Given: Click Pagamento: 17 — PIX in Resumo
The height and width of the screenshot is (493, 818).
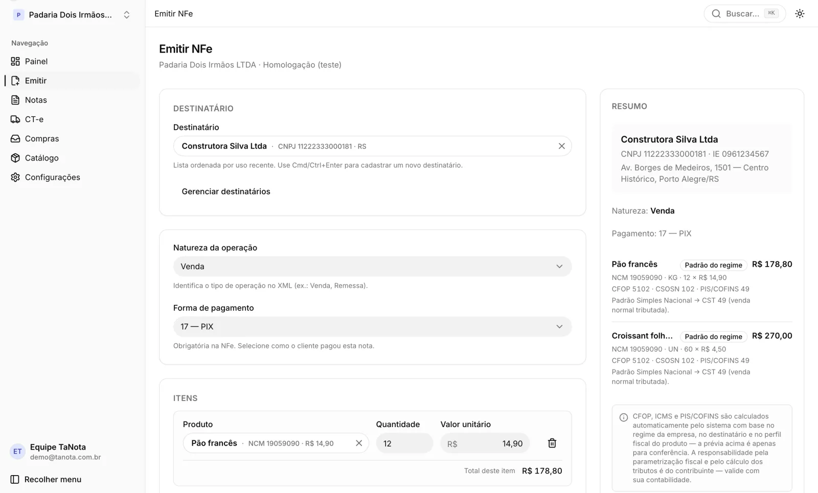Looking at the screenshot, I should click(x=651, y=233).
